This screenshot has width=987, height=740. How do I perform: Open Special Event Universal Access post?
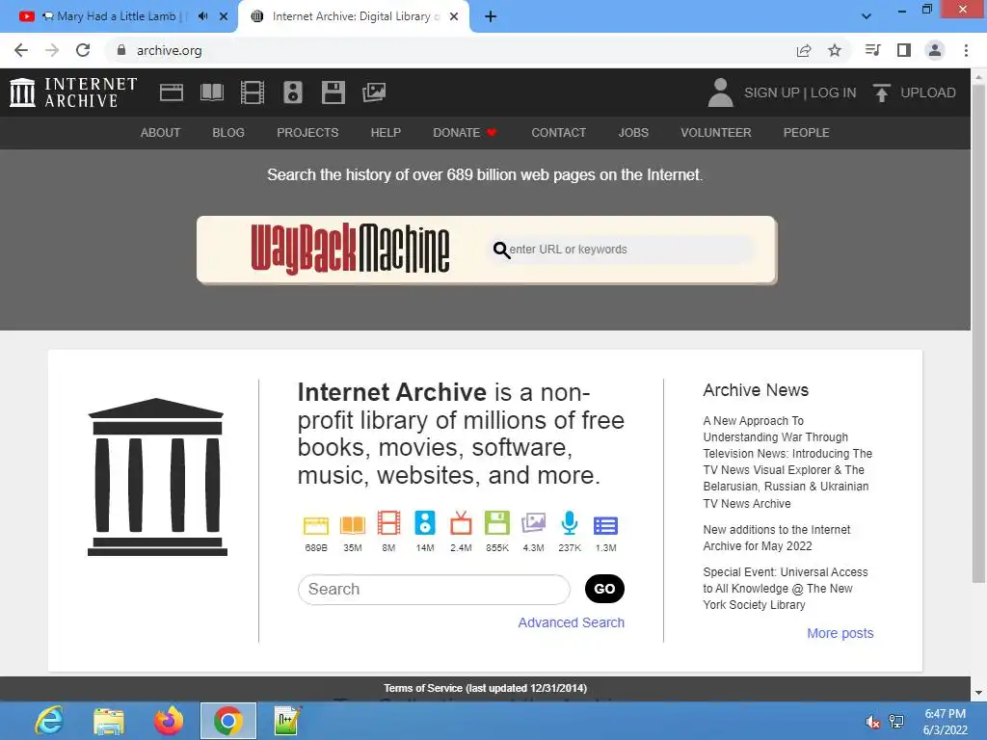click(x=785, y=589)
